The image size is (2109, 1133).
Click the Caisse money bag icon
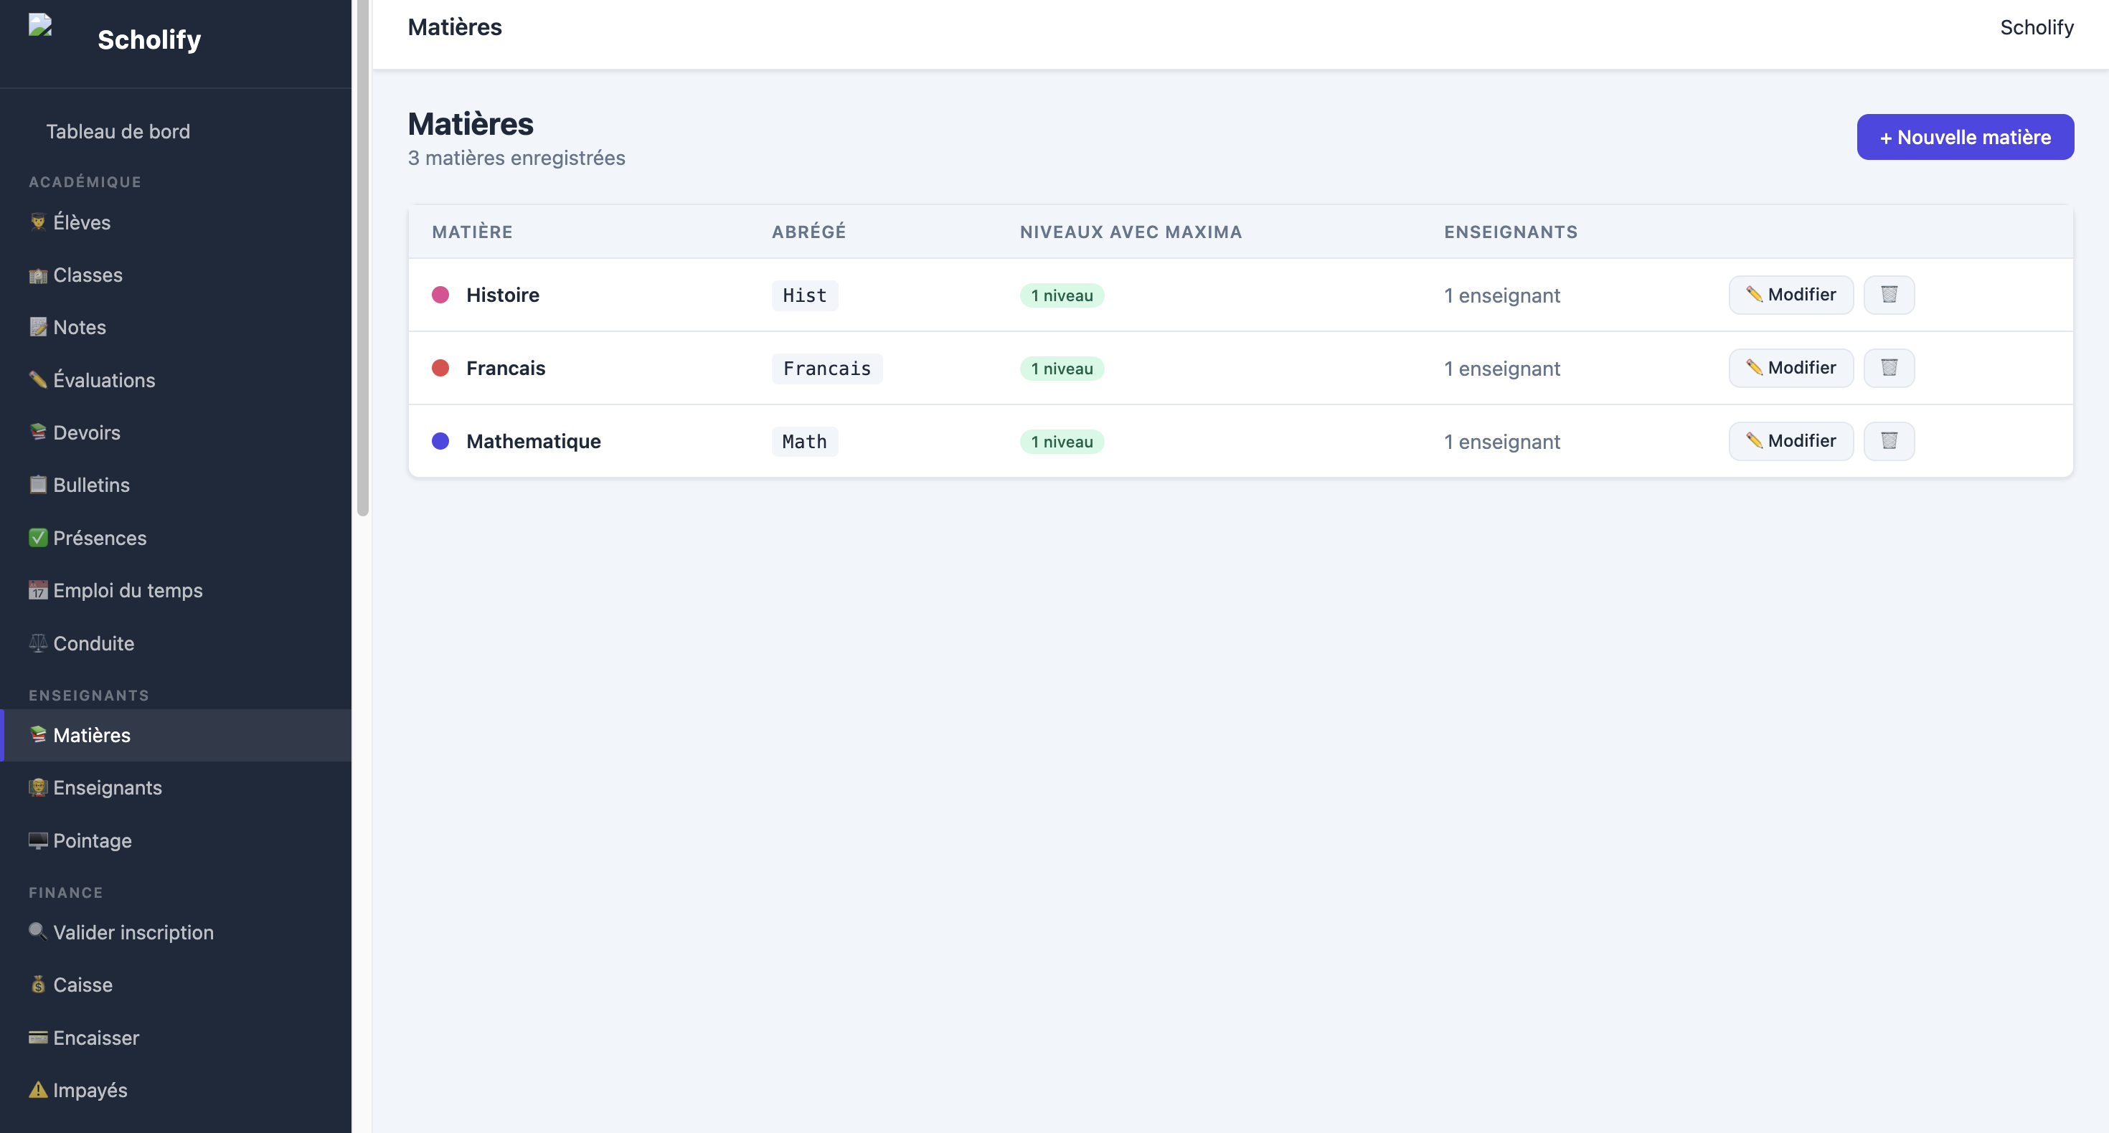[37, 985]
